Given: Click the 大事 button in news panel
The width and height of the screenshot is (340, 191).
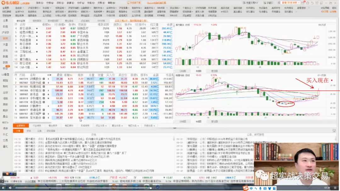Looking at the screenshot, I should 18,131.
